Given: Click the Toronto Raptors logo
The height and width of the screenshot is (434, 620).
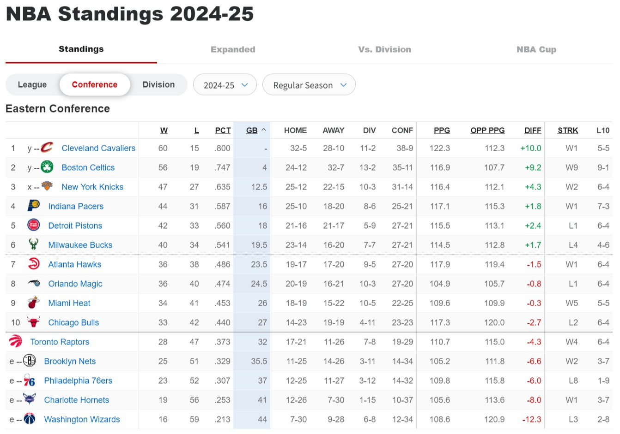Looking at the screenshot, I should (x=16, y=341).
